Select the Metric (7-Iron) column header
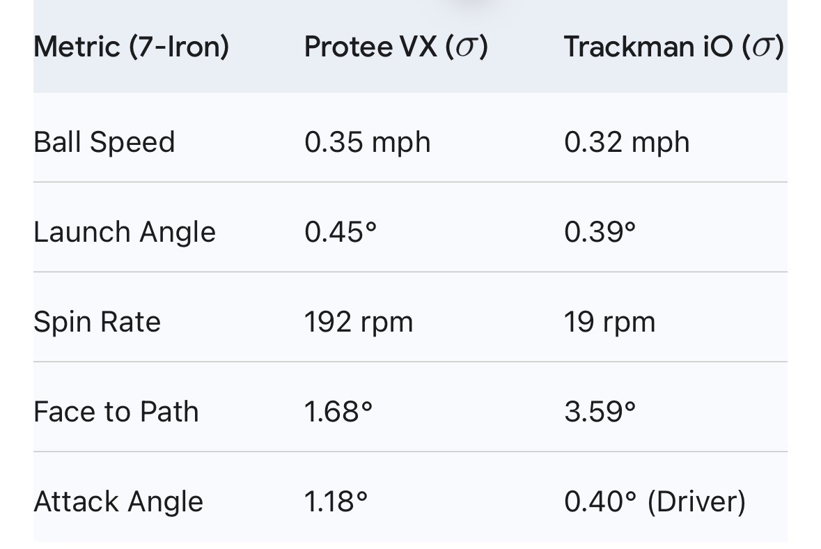Image resolution: width=821 pixels, height=549 pixels. coord(132,47)
